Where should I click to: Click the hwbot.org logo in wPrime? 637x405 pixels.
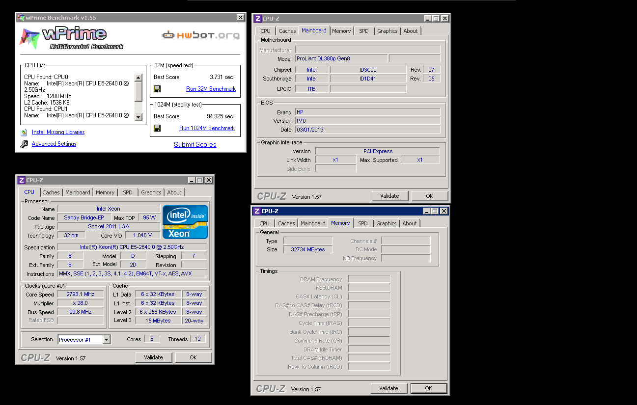pos(201,35)
